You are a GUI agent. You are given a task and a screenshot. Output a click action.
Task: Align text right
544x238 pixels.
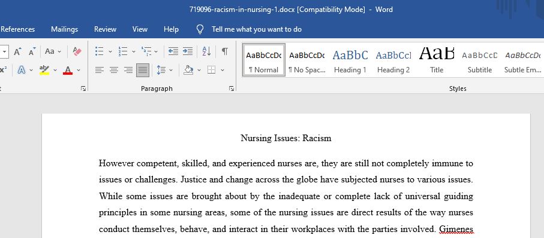coord(128,70)
